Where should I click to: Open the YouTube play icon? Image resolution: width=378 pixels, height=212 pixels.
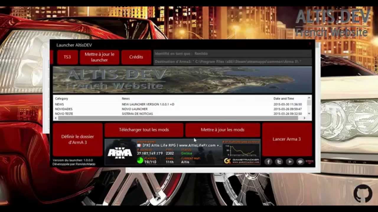290,162
